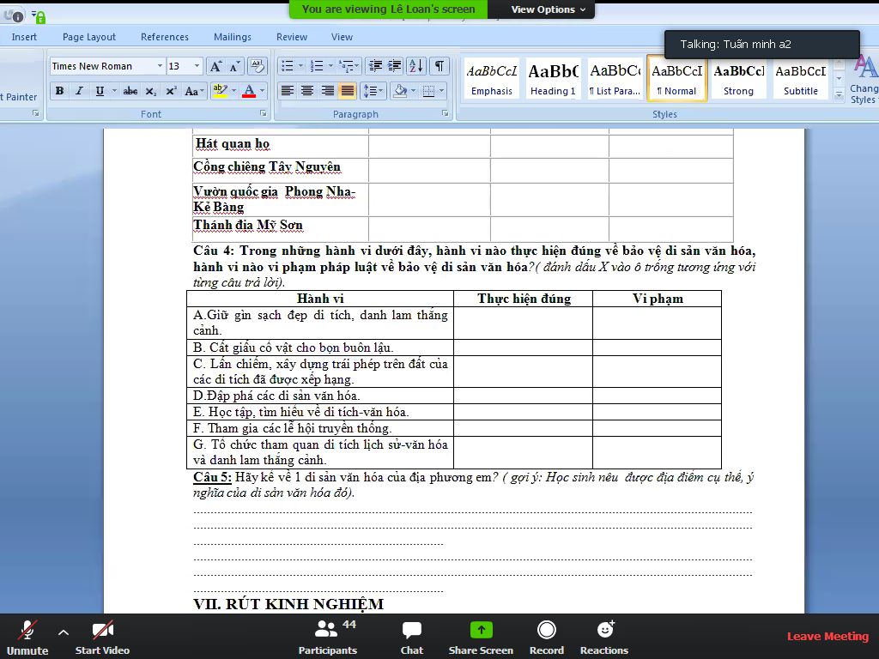Apply shading paint bucket
879x659 pixels.
400,91
